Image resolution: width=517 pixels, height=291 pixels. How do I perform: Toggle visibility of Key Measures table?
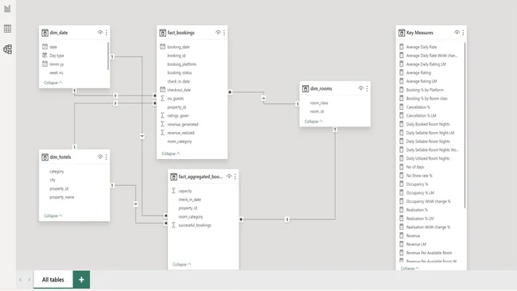pos(457,33)
